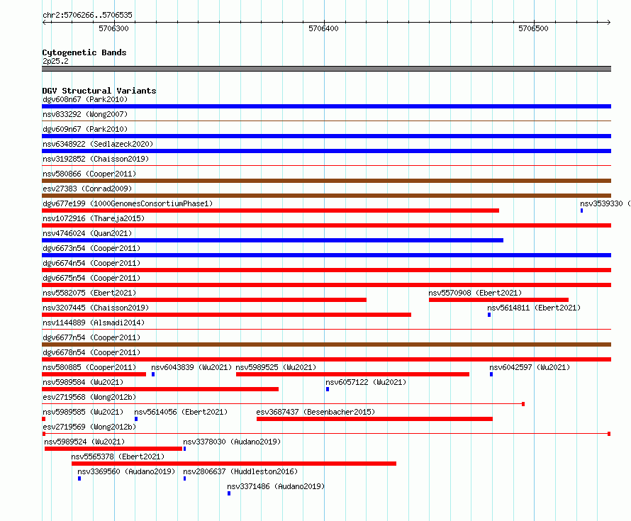Click the chr2:5706266..5706535 region label

pos(87,15)
